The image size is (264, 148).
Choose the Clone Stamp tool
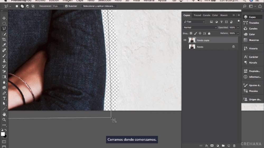point(4,61)
